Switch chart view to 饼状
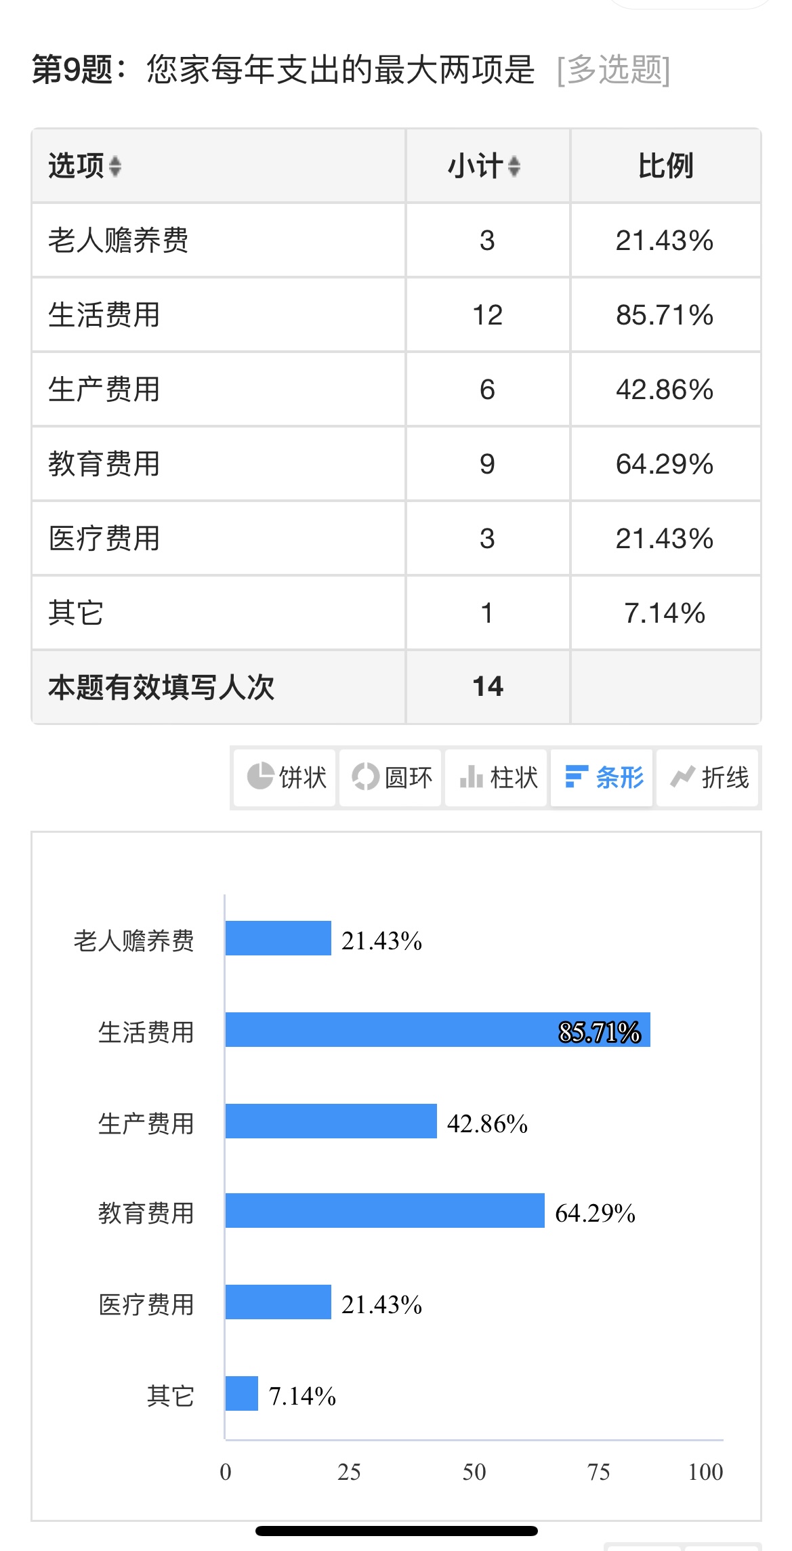The height and width of the screenshot is (1551, 792). click(x=302, y=777)
